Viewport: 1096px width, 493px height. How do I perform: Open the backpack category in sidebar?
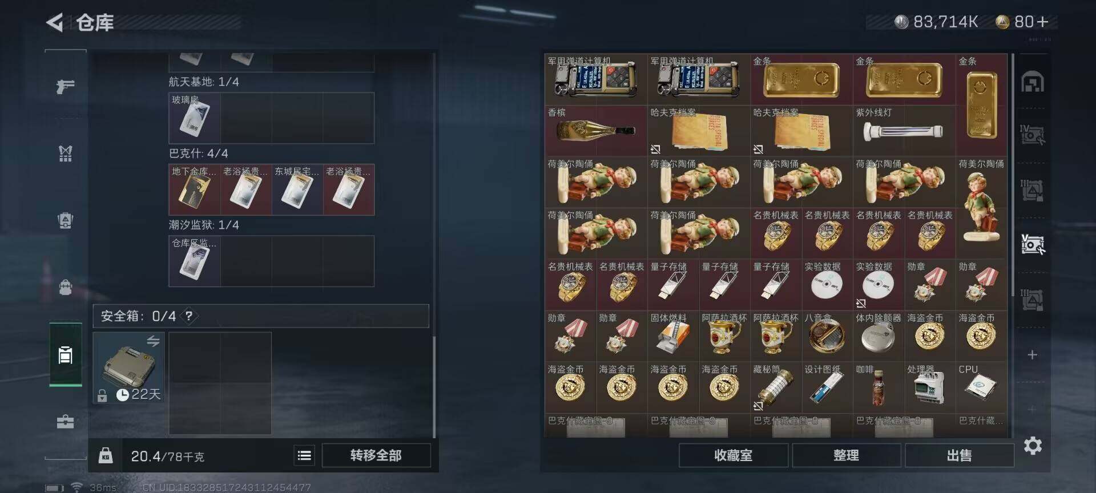point(65,287)
